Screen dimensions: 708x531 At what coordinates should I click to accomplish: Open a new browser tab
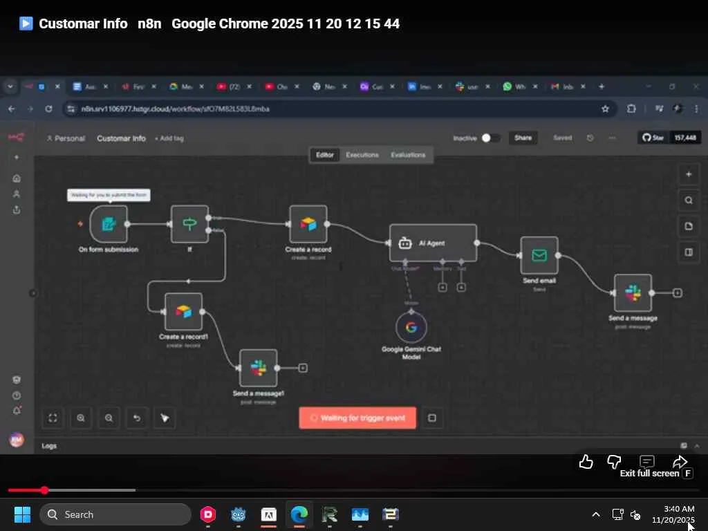click(x=602, y=86)
